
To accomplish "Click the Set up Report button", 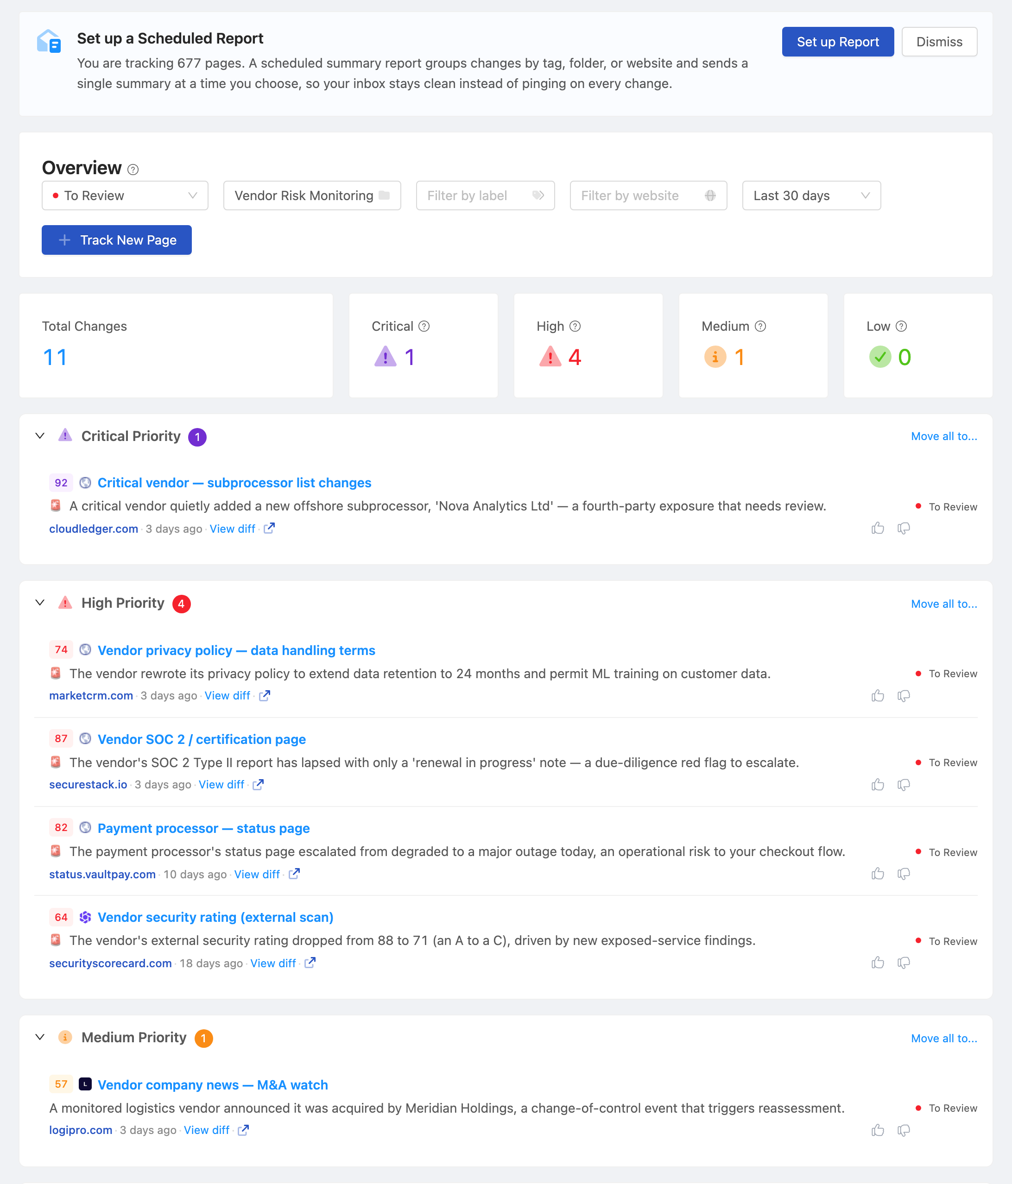I will click(838, 42).
